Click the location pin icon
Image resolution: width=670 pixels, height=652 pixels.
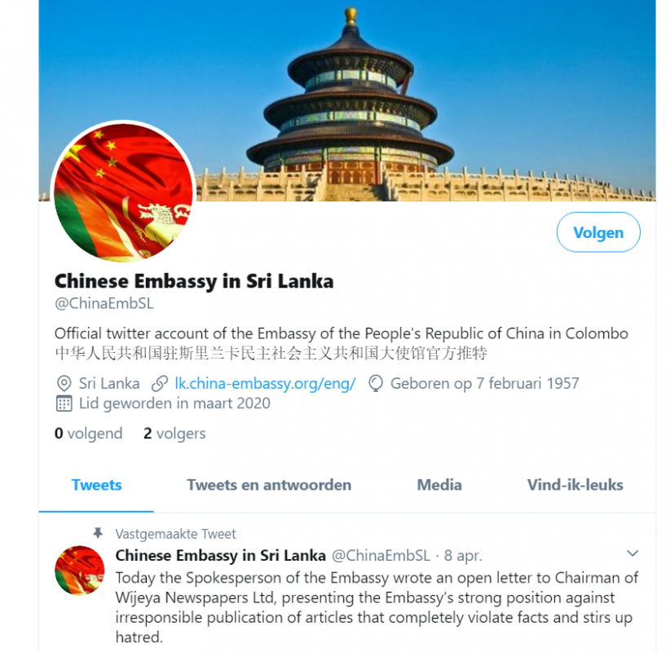click(x=64, y=384)
